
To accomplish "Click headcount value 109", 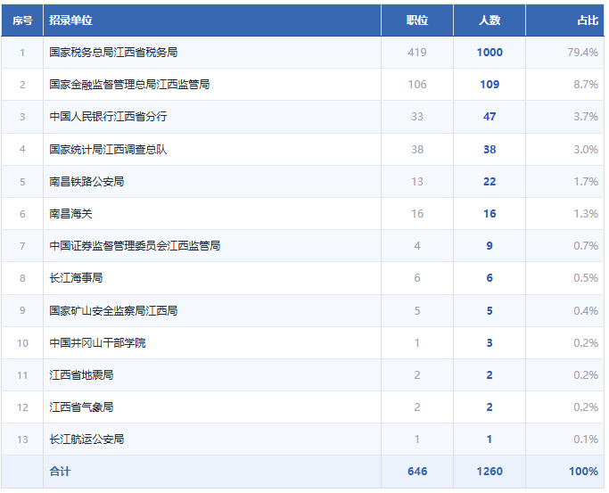I will (490, 85).
